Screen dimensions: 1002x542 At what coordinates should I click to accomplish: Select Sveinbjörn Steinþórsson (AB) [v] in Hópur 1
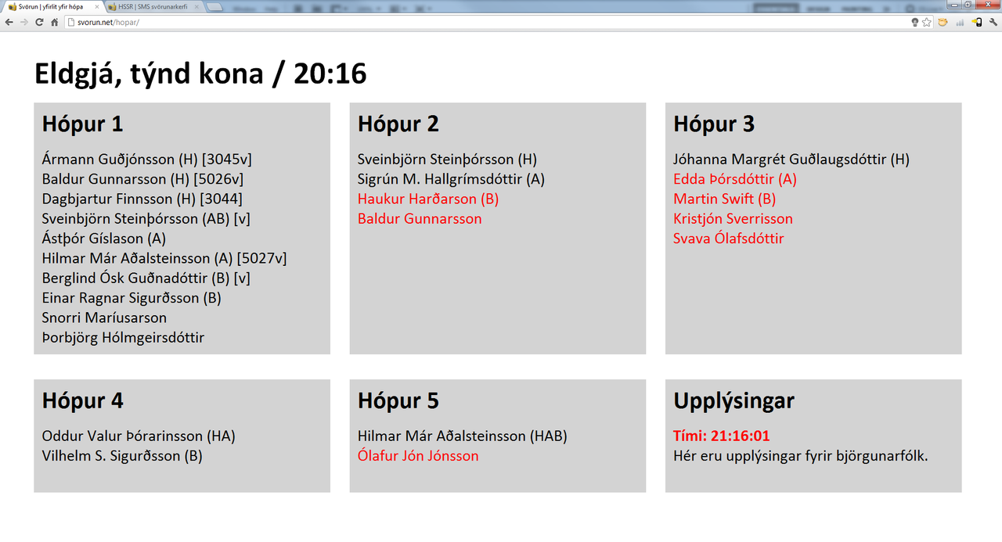(146, 218)
